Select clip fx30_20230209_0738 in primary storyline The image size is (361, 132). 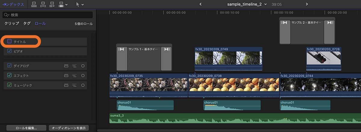tap(234, 85)
